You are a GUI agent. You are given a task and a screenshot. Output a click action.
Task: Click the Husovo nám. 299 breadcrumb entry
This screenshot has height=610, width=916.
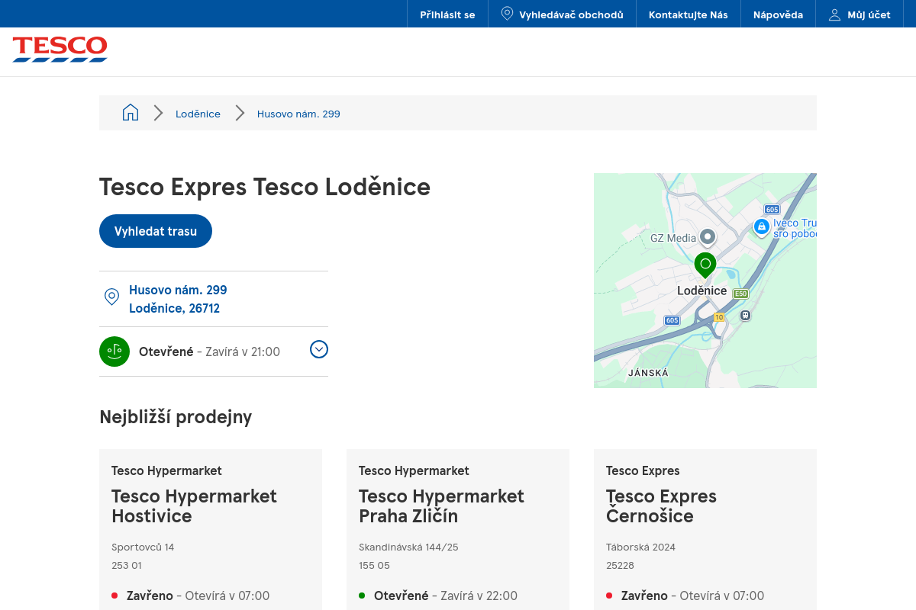[298, 114]
